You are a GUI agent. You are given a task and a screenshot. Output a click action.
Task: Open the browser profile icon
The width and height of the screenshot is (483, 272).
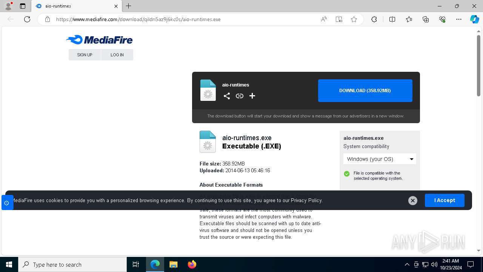(8, 6)
